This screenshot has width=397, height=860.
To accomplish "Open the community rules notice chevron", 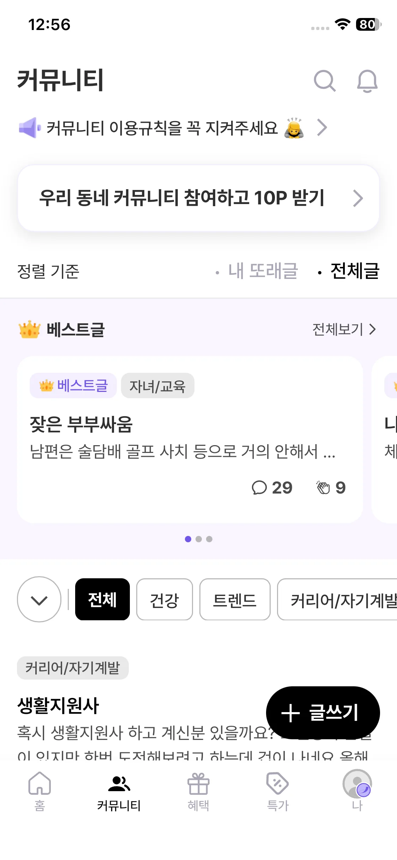I will pyautogui.click(x=322, y=128).
